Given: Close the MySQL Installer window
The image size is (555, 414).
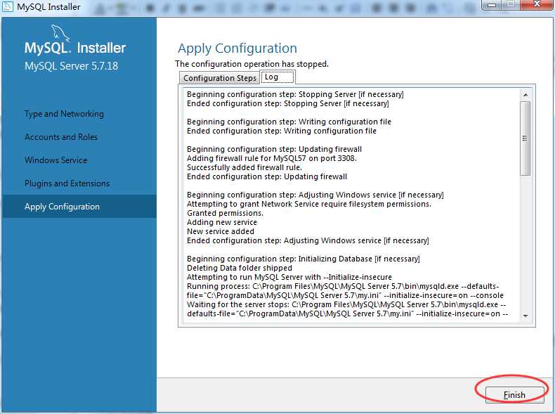Looking at the screenshot, I should click(537, 4).
